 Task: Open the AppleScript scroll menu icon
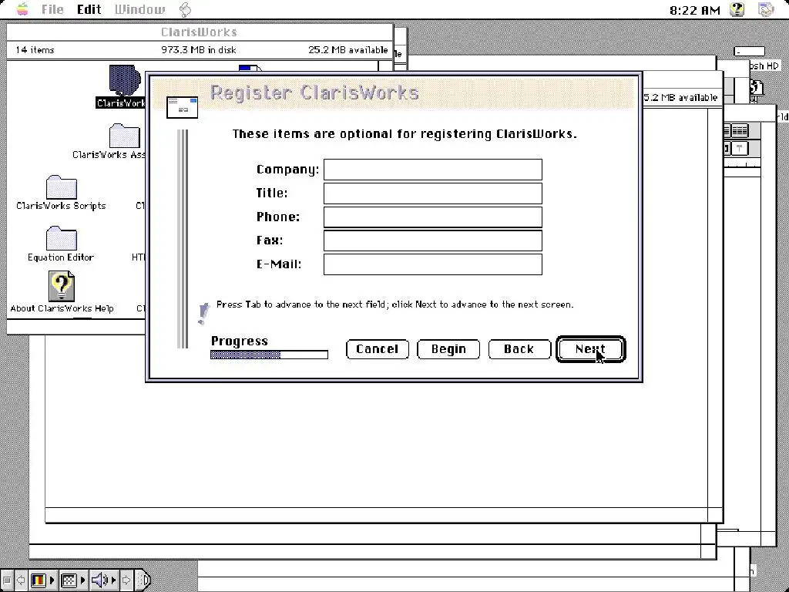coord(185,9)
